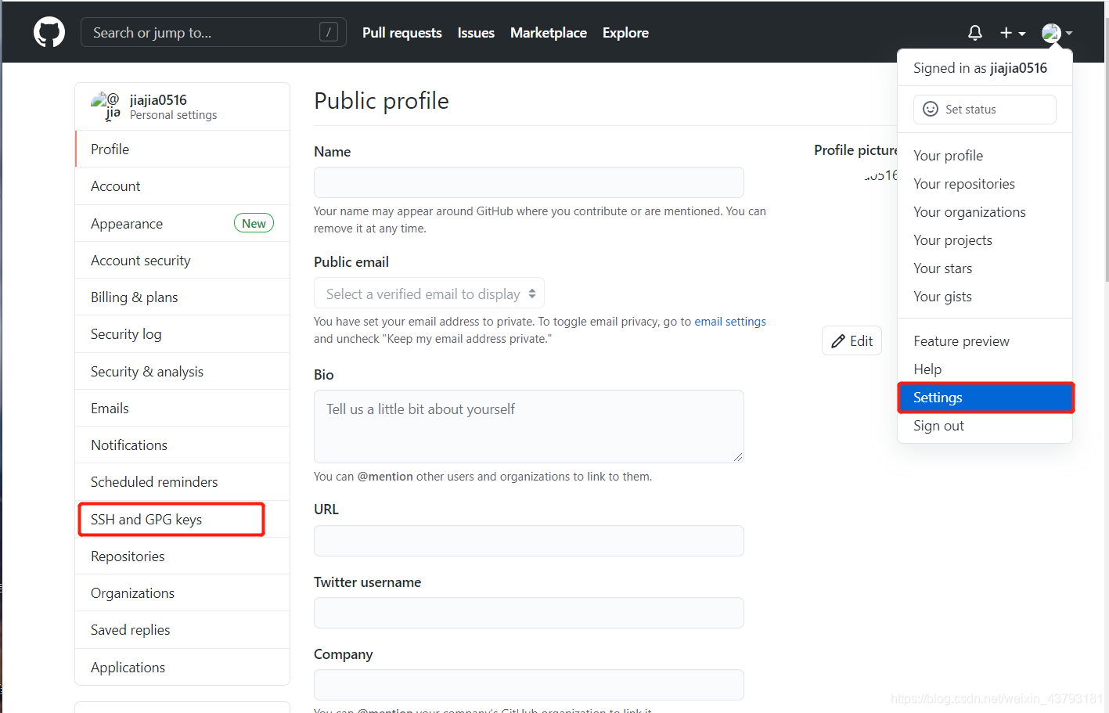Go to Explore in top nav
This screenshot has width=1109, height=713.
pyautogui.click(x=625, y=33)
